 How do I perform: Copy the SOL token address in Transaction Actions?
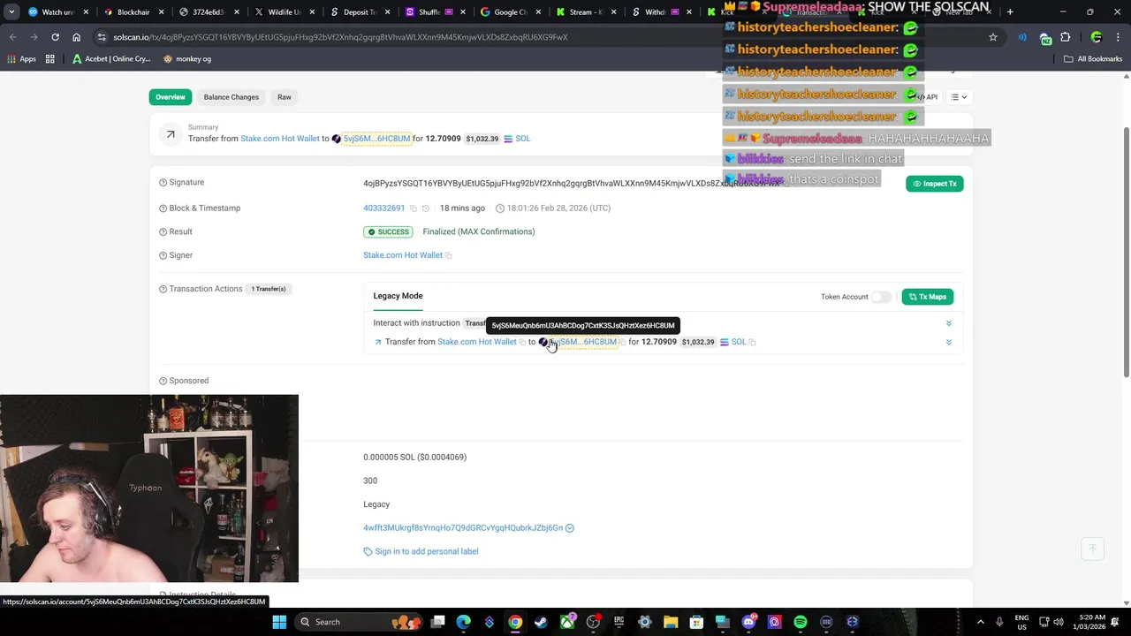(752, 342)
